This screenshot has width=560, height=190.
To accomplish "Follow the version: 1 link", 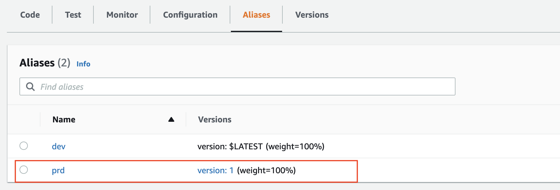I will (215, 171).
